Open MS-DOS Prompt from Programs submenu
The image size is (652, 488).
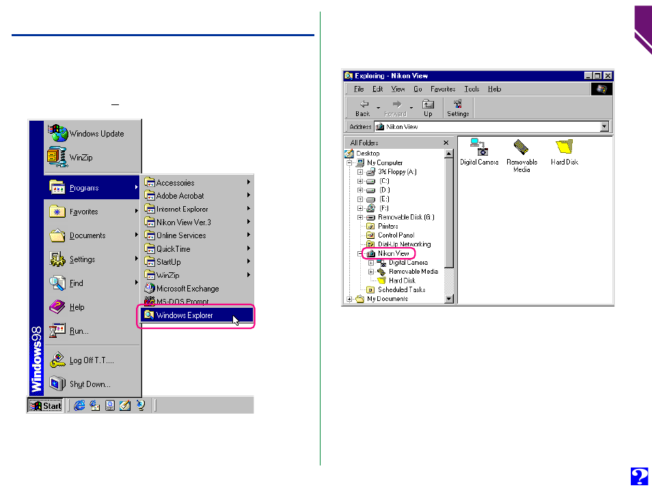click(x=197, y=301)
